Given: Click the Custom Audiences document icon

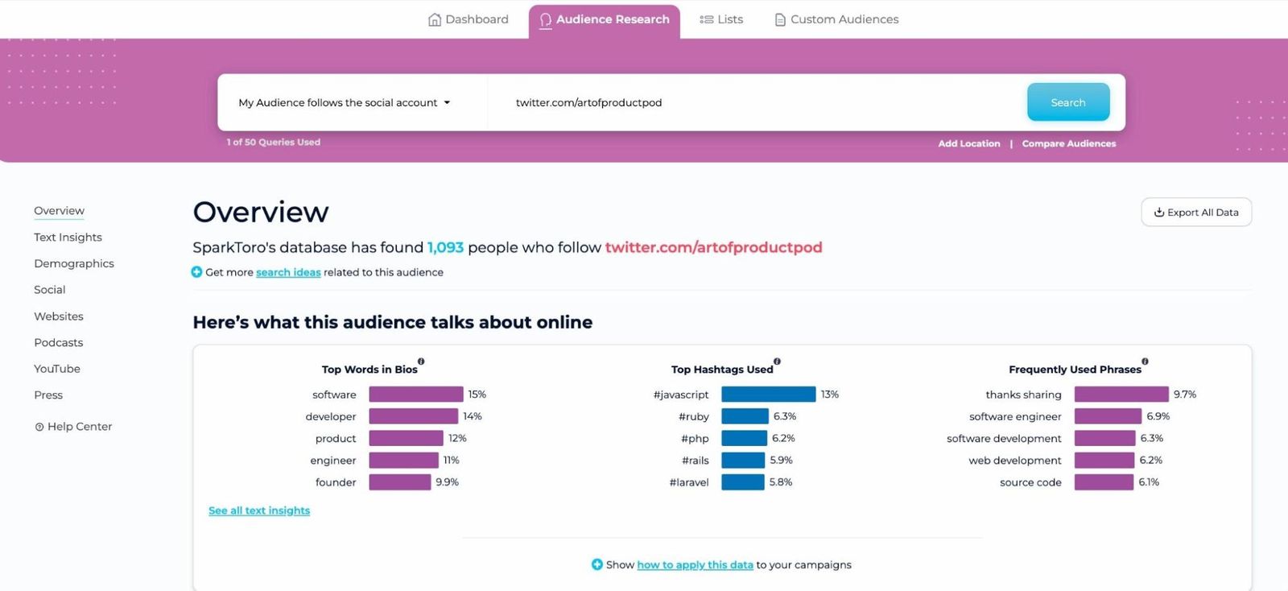Looking at the screenshot, I should coord(779,19).
